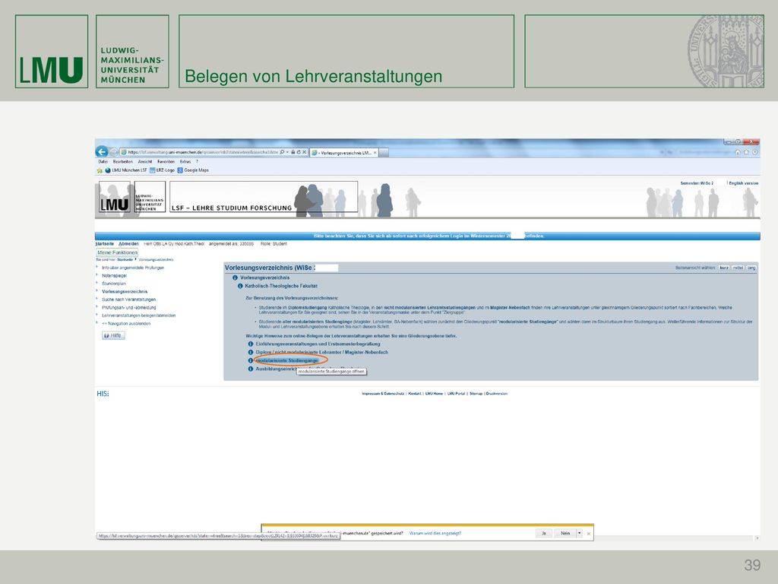Screen dimensions: 778x584
Task: Open Einführungsveranstaltungen und Erstsemesterbegrüßung
Action: pyautogui.click(x=318, y=344)
